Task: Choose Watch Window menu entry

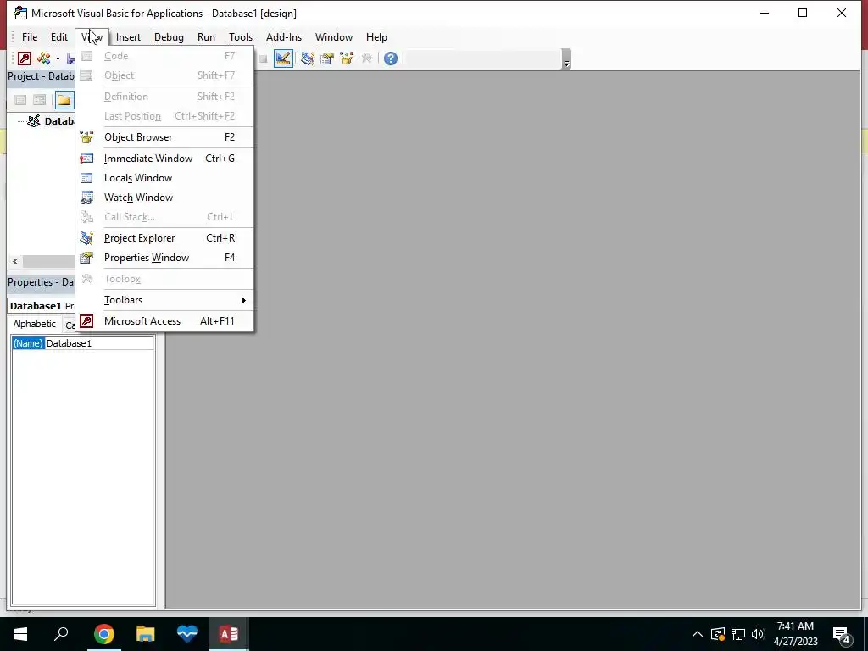Action: tap(164, 197)
